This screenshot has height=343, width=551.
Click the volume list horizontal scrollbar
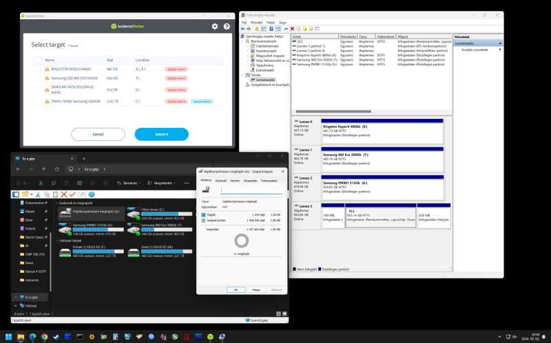point(333,111)
